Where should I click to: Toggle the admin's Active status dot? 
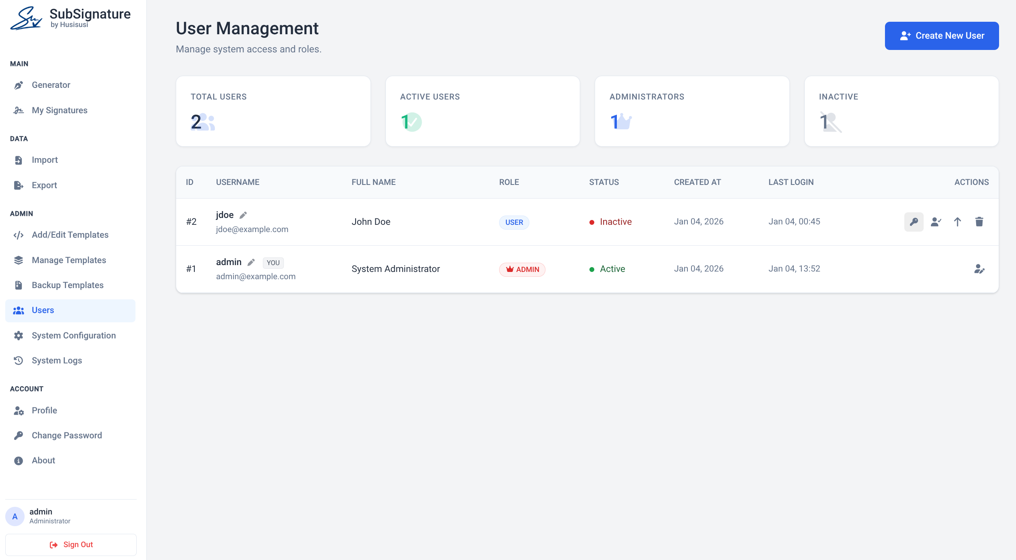(x=592, y=269)
